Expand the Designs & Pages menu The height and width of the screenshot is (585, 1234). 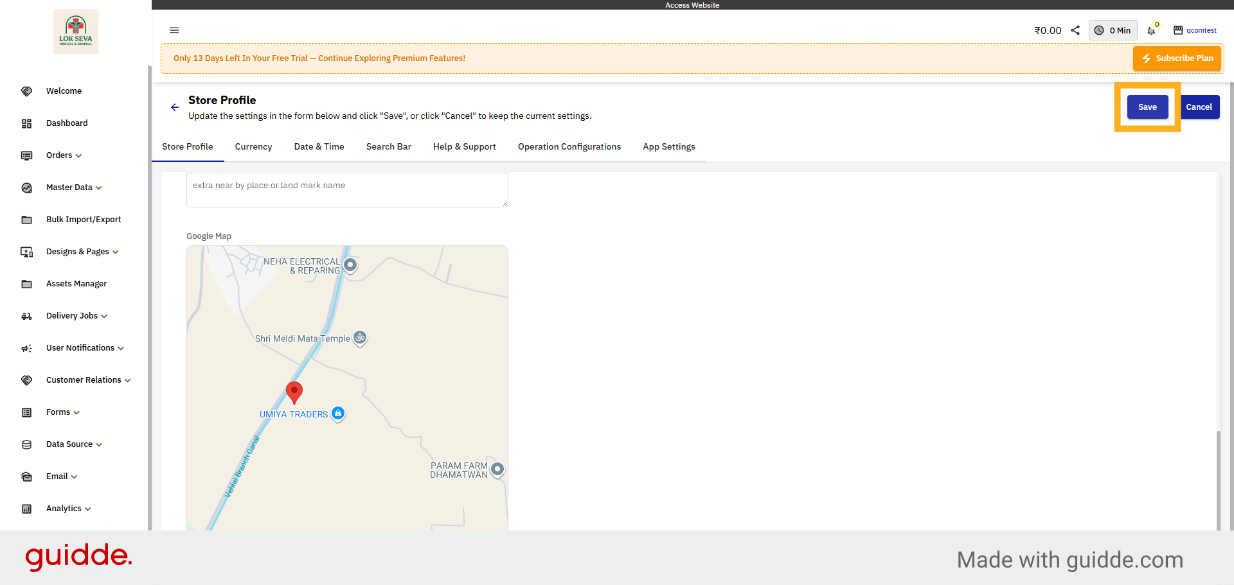point(116,252)
